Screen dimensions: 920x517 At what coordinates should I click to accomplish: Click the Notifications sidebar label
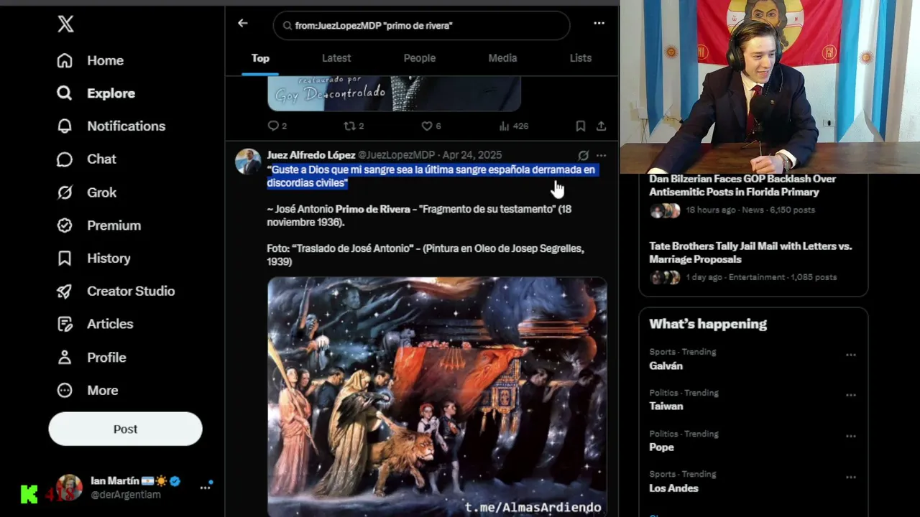click(x=126, y=126)
